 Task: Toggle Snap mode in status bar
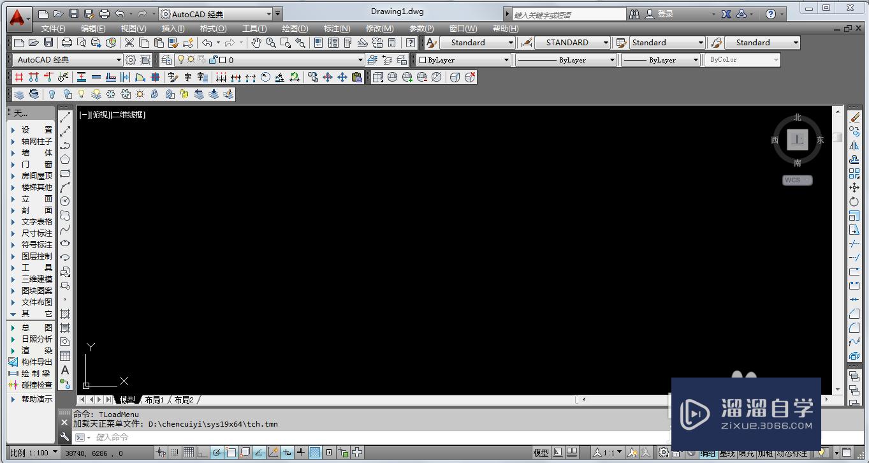coord(175,453)
